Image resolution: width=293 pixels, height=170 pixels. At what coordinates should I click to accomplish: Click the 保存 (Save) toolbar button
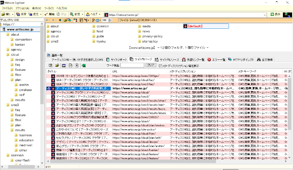pyautogui.click(x=21, y=14)
